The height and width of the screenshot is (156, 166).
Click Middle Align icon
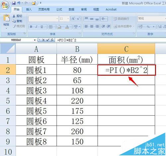pos(92,19)
